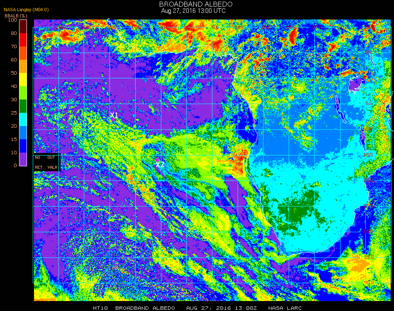Click the 5N latitude label

[x=368, y=52]
